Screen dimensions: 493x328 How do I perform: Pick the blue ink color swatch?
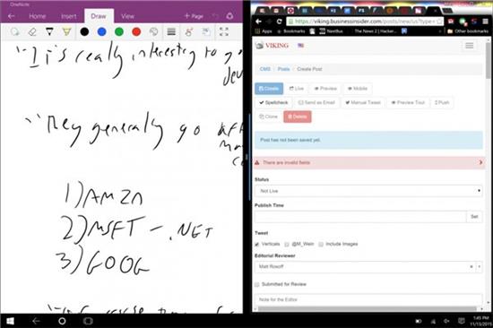[101, 31]
